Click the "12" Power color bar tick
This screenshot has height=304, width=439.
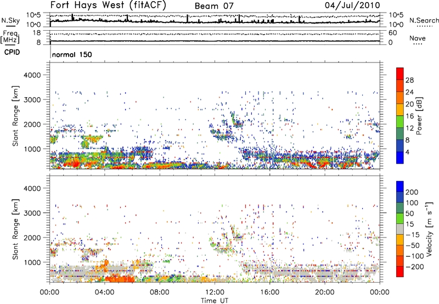pos(409,128)
